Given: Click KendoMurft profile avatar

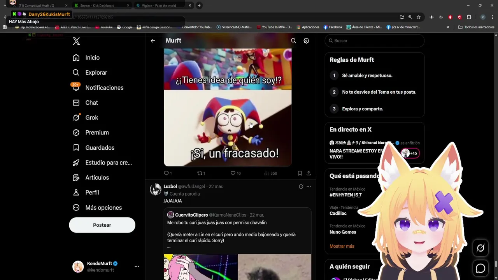Looking at the screenshot, I should pyautogui.click(x=78, y=266).
